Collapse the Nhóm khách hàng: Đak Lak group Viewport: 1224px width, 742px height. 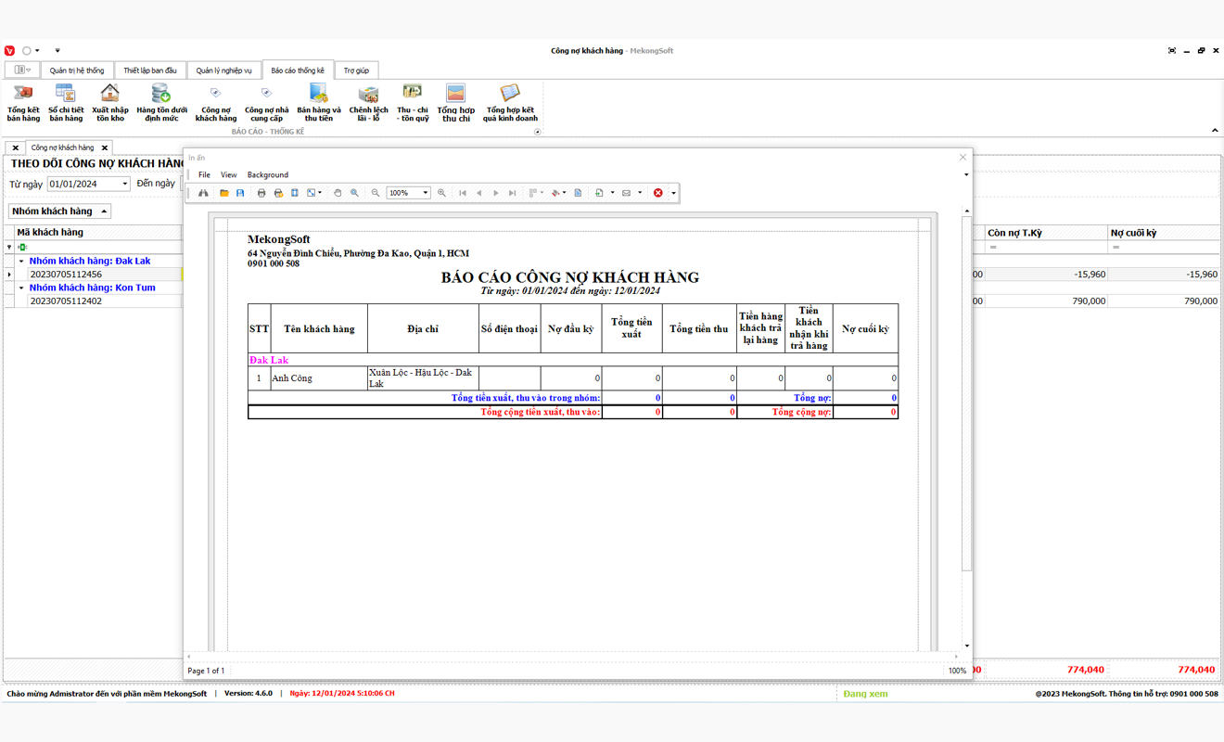click(x=21, y=262)
